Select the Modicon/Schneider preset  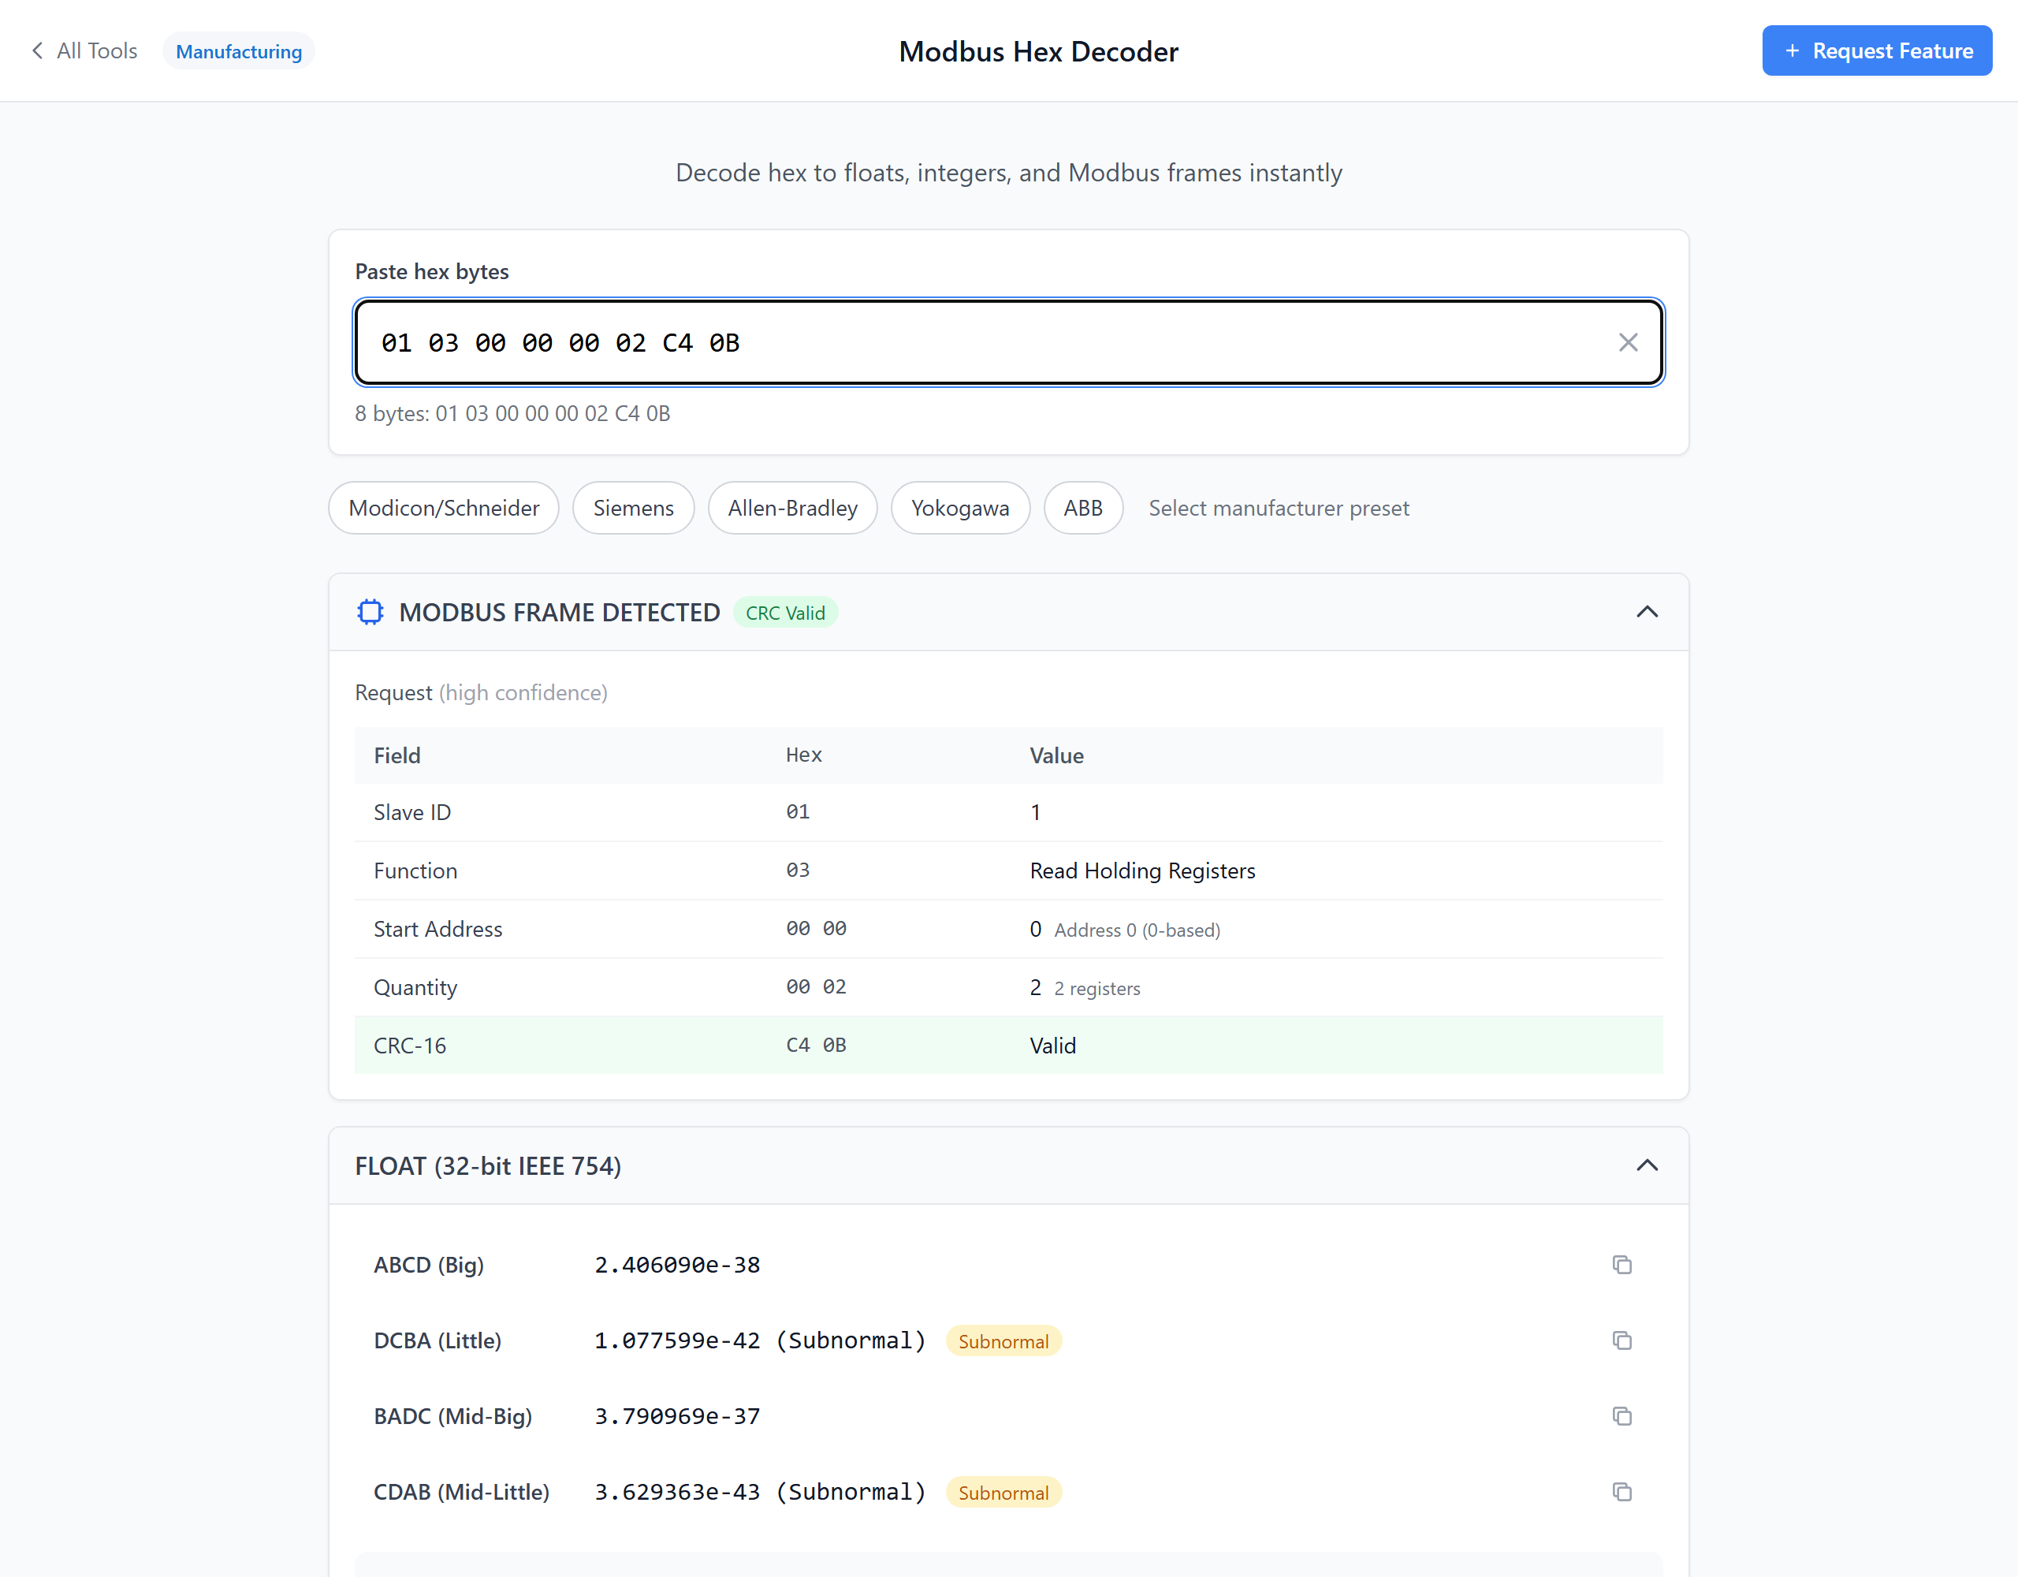point(444,508)
